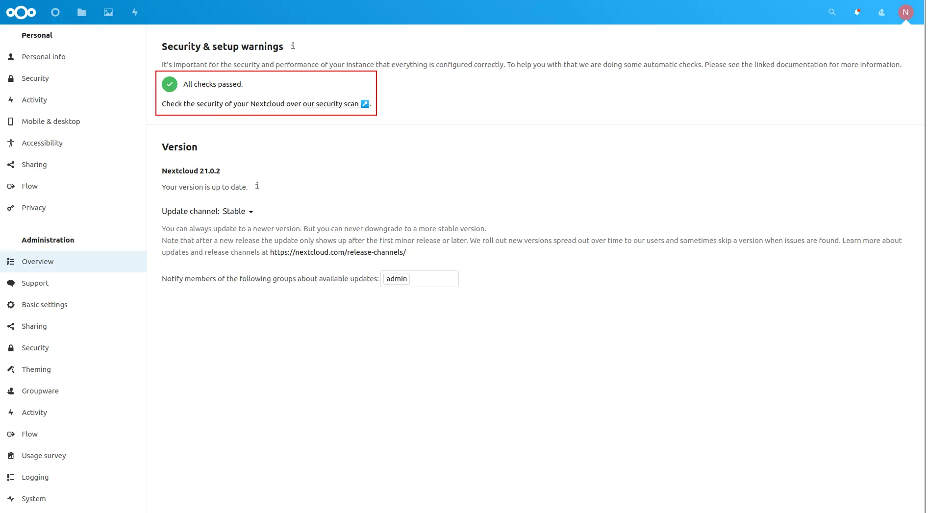This screenshot has width=928, height=513.
Task: Click the admin group tag
Action: pos(397,279)
